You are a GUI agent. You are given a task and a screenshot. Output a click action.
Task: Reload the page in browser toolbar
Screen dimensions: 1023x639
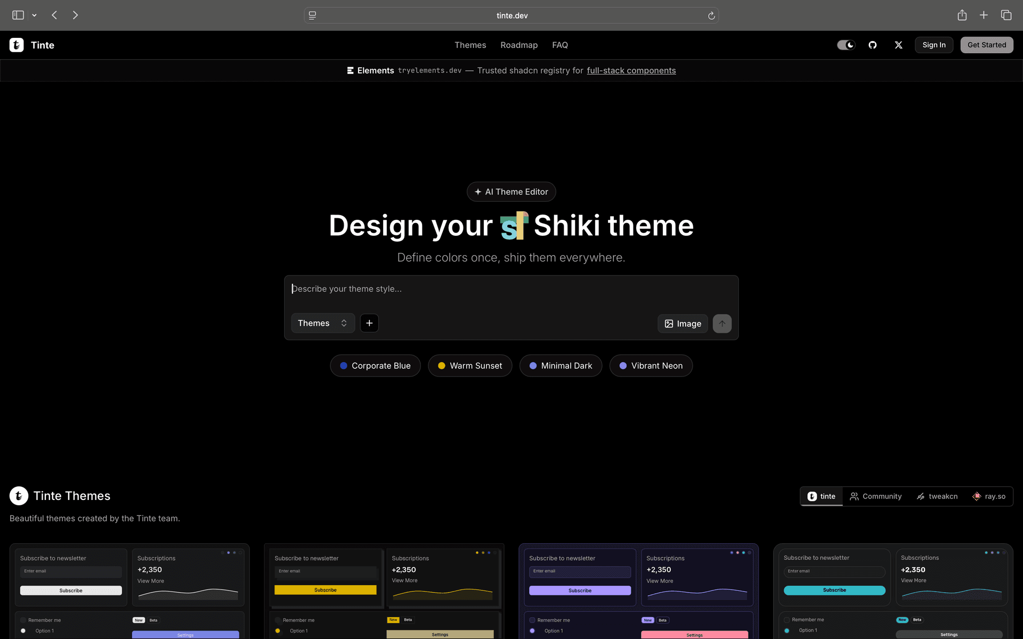tap(711, 15)
